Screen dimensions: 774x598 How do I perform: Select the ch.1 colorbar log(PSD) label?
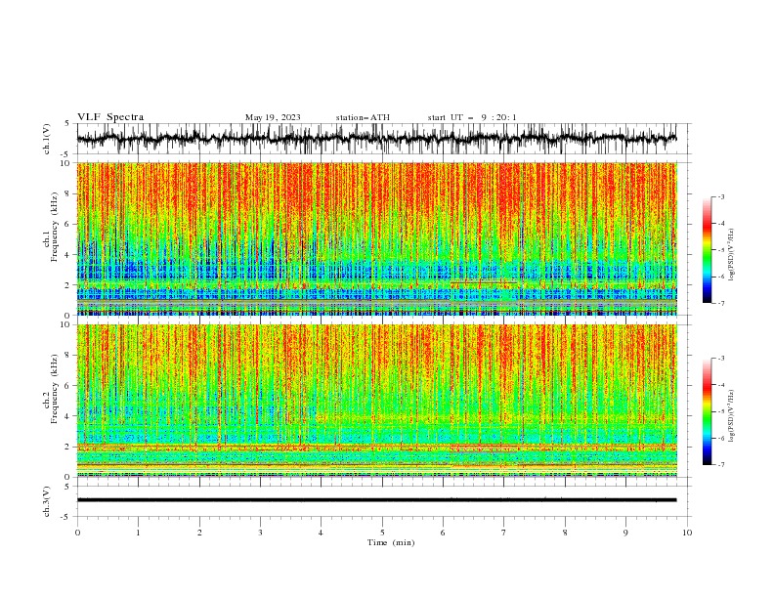pos(731,255)
